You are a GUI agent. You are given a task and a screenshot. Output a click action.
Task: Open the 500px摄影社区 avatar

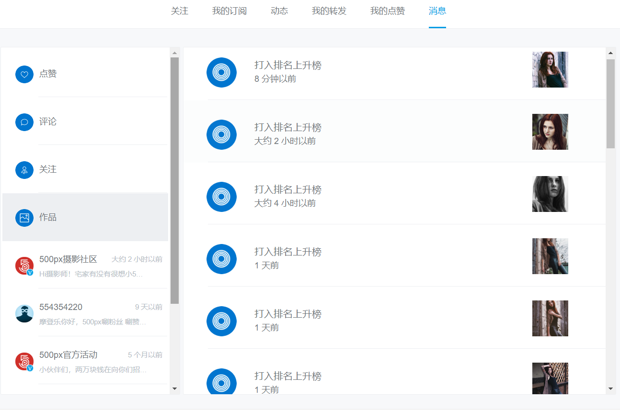[x=24, y=266]
